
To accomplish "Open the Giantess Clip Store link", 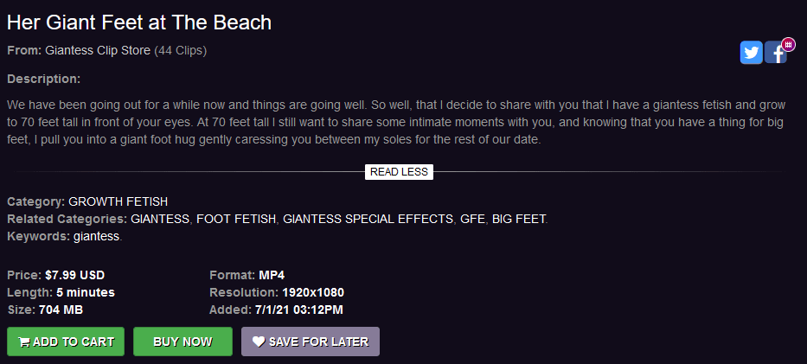I will tap(98, 50).
